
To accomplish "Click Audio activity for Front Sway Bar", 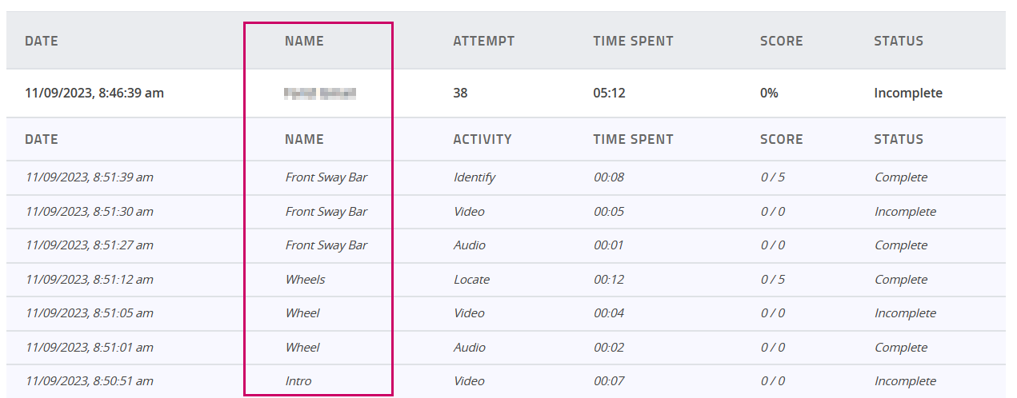I will pos(469,245).
